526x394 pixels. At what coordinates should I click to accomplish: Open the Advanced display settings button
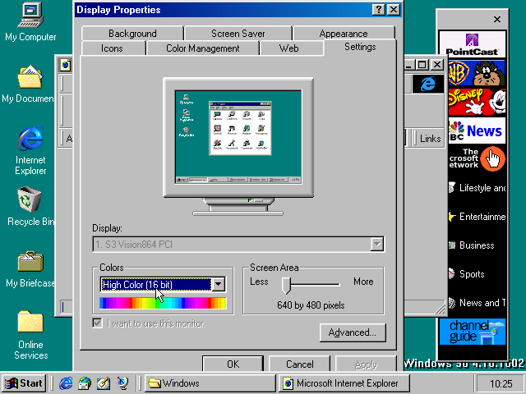tap(353, 332)
